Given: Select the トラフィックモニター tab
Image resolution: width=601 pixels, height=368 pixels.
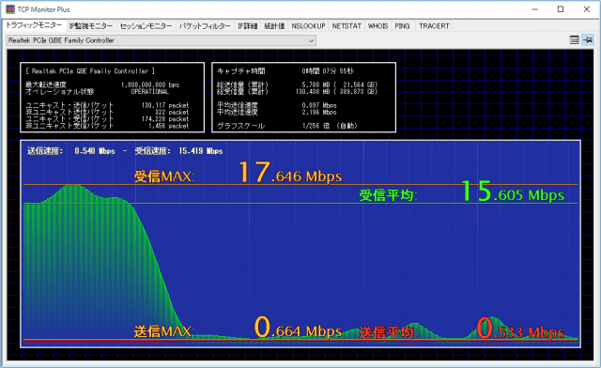Looking at the screenshot, I should tap(34, 25).
